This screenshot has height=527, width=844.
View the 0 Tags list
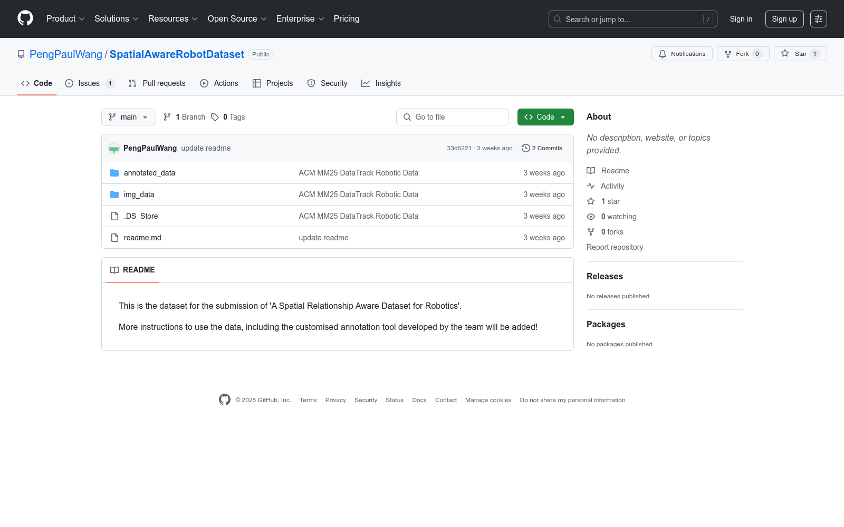click(228, 117)
